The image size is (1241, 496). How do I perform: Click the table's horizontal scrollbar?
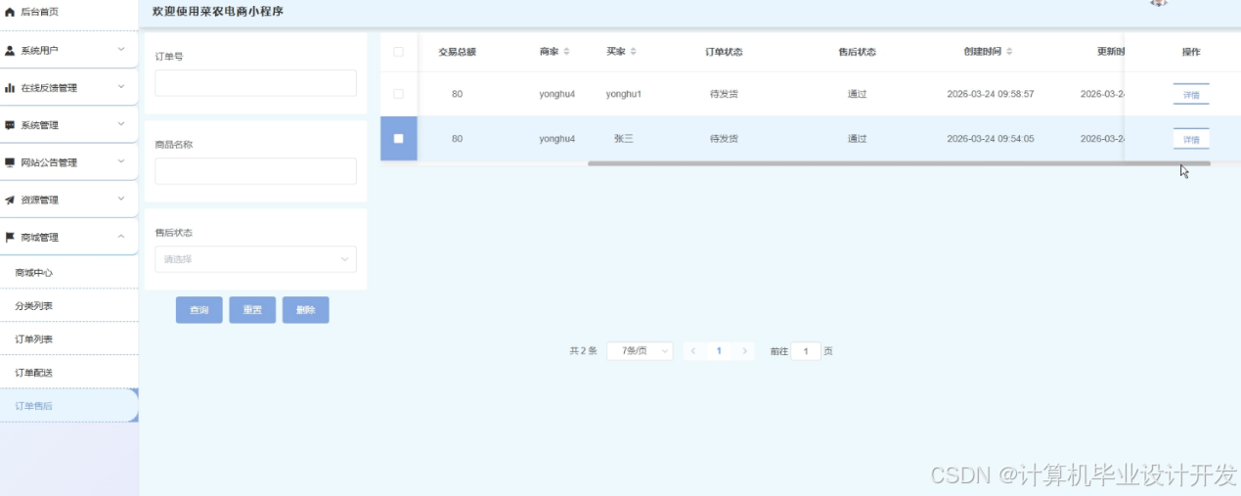click(899, 163)
